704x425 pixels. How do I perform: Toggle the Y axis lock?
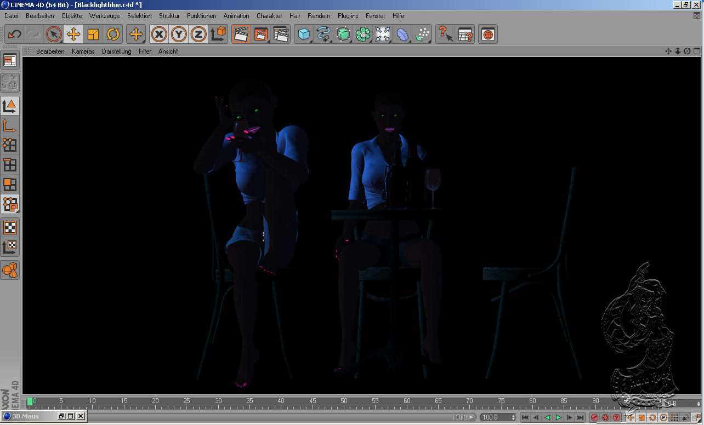pyautogui.click(x=179, y=35)
